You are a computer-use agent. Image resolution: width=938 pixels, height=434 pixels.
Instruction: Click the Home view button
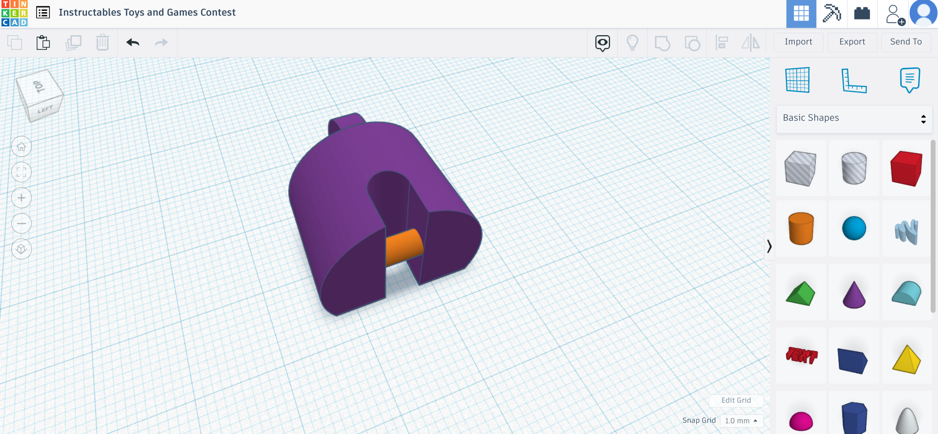click(x=22, y=147)
